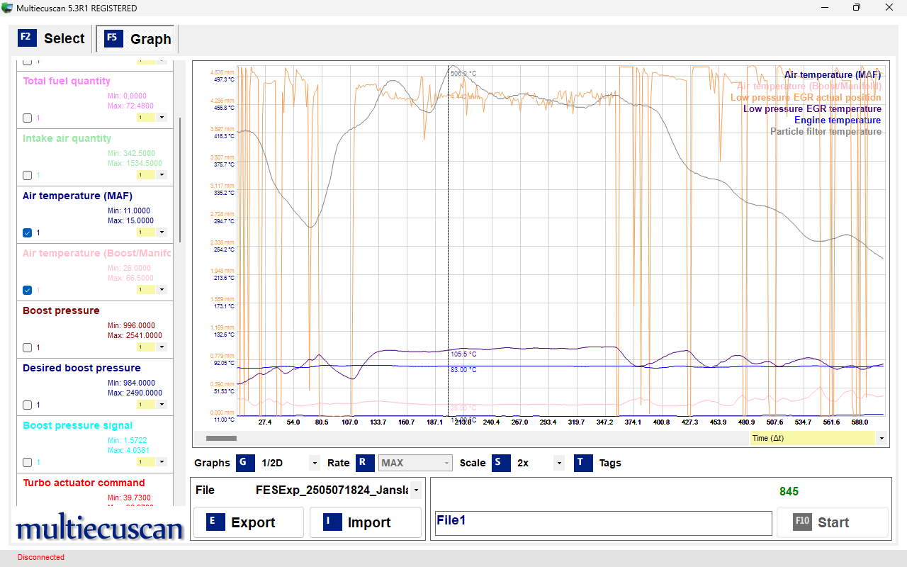Click the Air temperature (MAF) legend entry
The height and width of the screenshot is (567, 907).
pos(833,74)
